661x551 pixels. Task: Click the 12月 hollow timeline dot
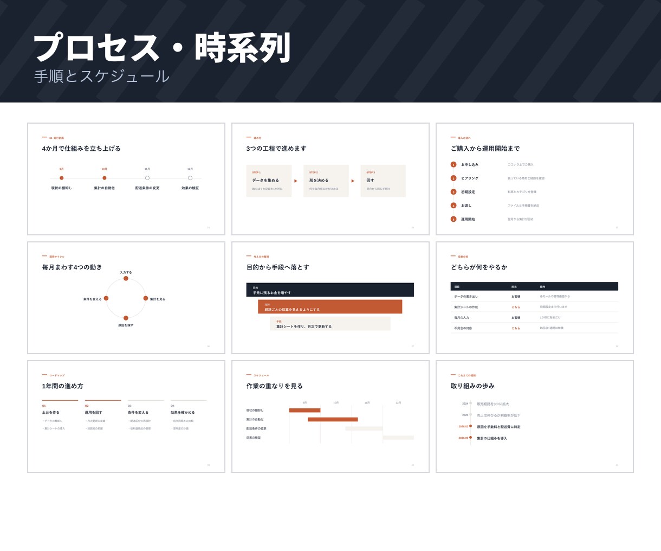click(190, 178)
